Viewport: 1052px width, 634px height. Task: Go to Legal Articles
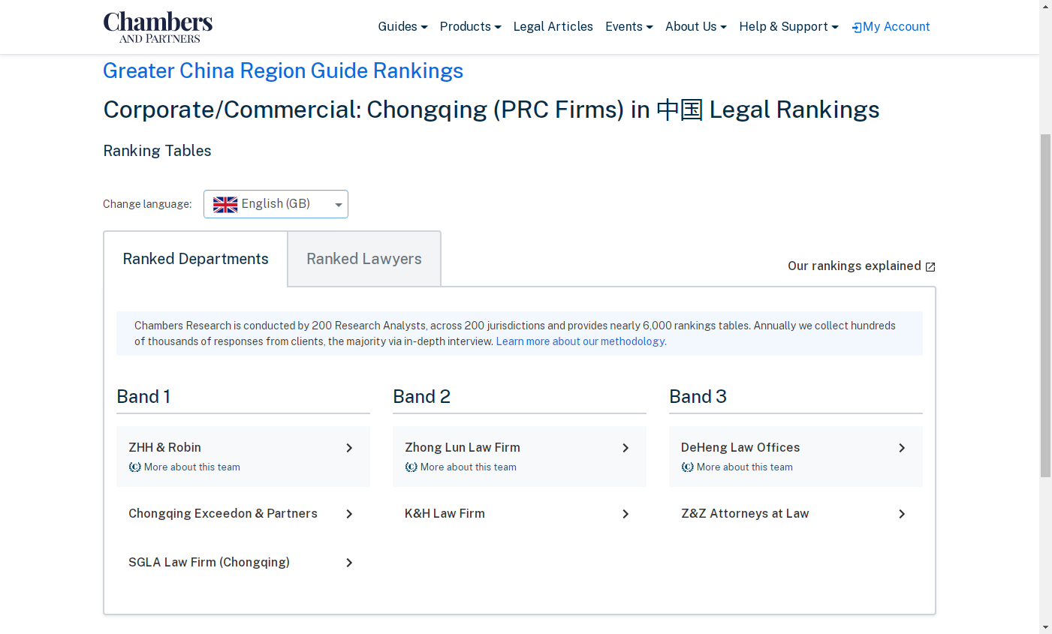point(553,26)
